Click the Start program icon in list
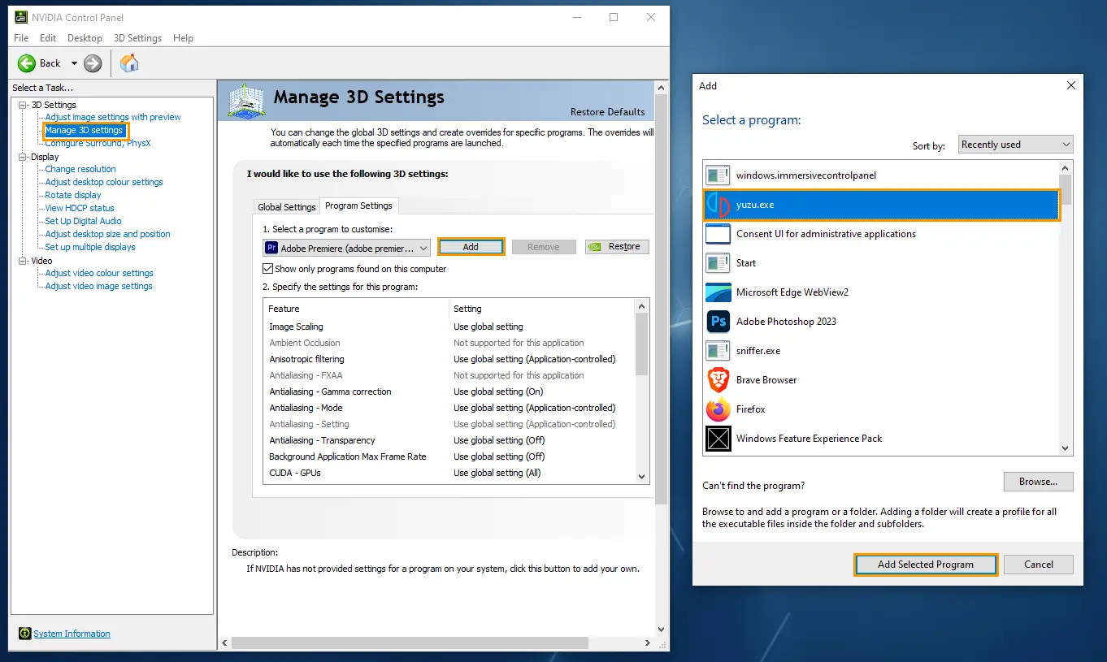 click(718, 263)
